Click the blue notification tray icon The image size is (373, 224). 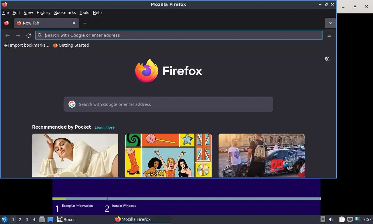[x=357, y=219]
